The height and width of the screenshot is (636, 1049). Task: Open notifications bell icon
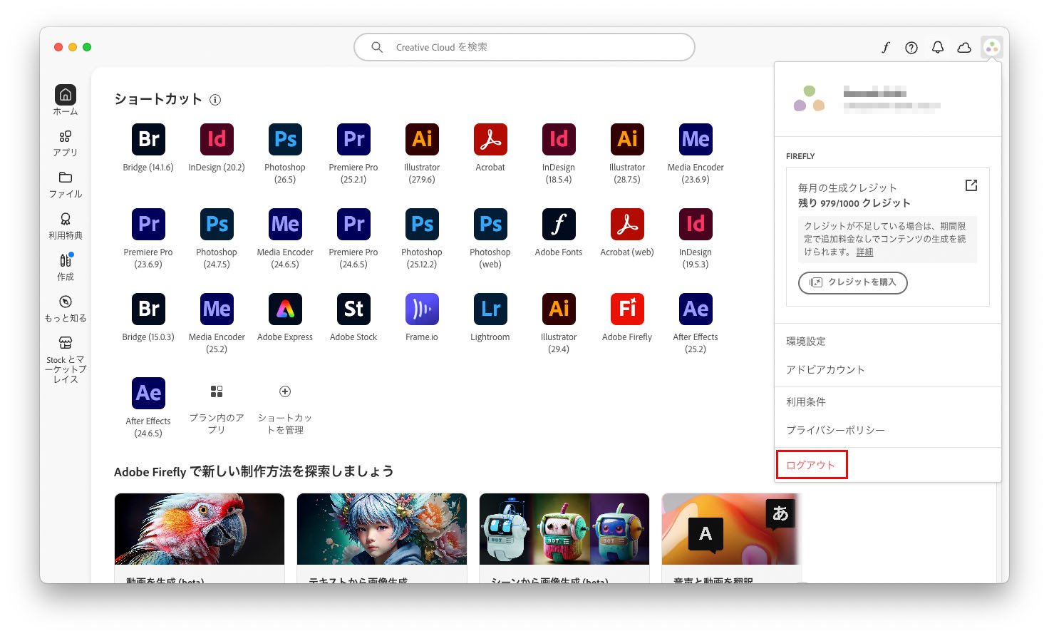938,48
